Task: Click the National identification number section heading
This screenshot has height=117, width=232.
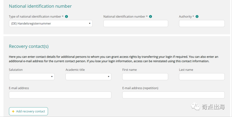Action: pos(40,6)
